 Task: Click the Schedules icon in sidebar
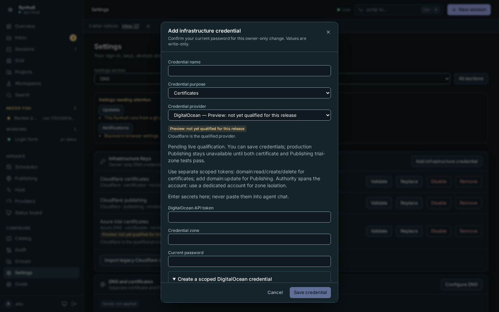click(9, 167)
